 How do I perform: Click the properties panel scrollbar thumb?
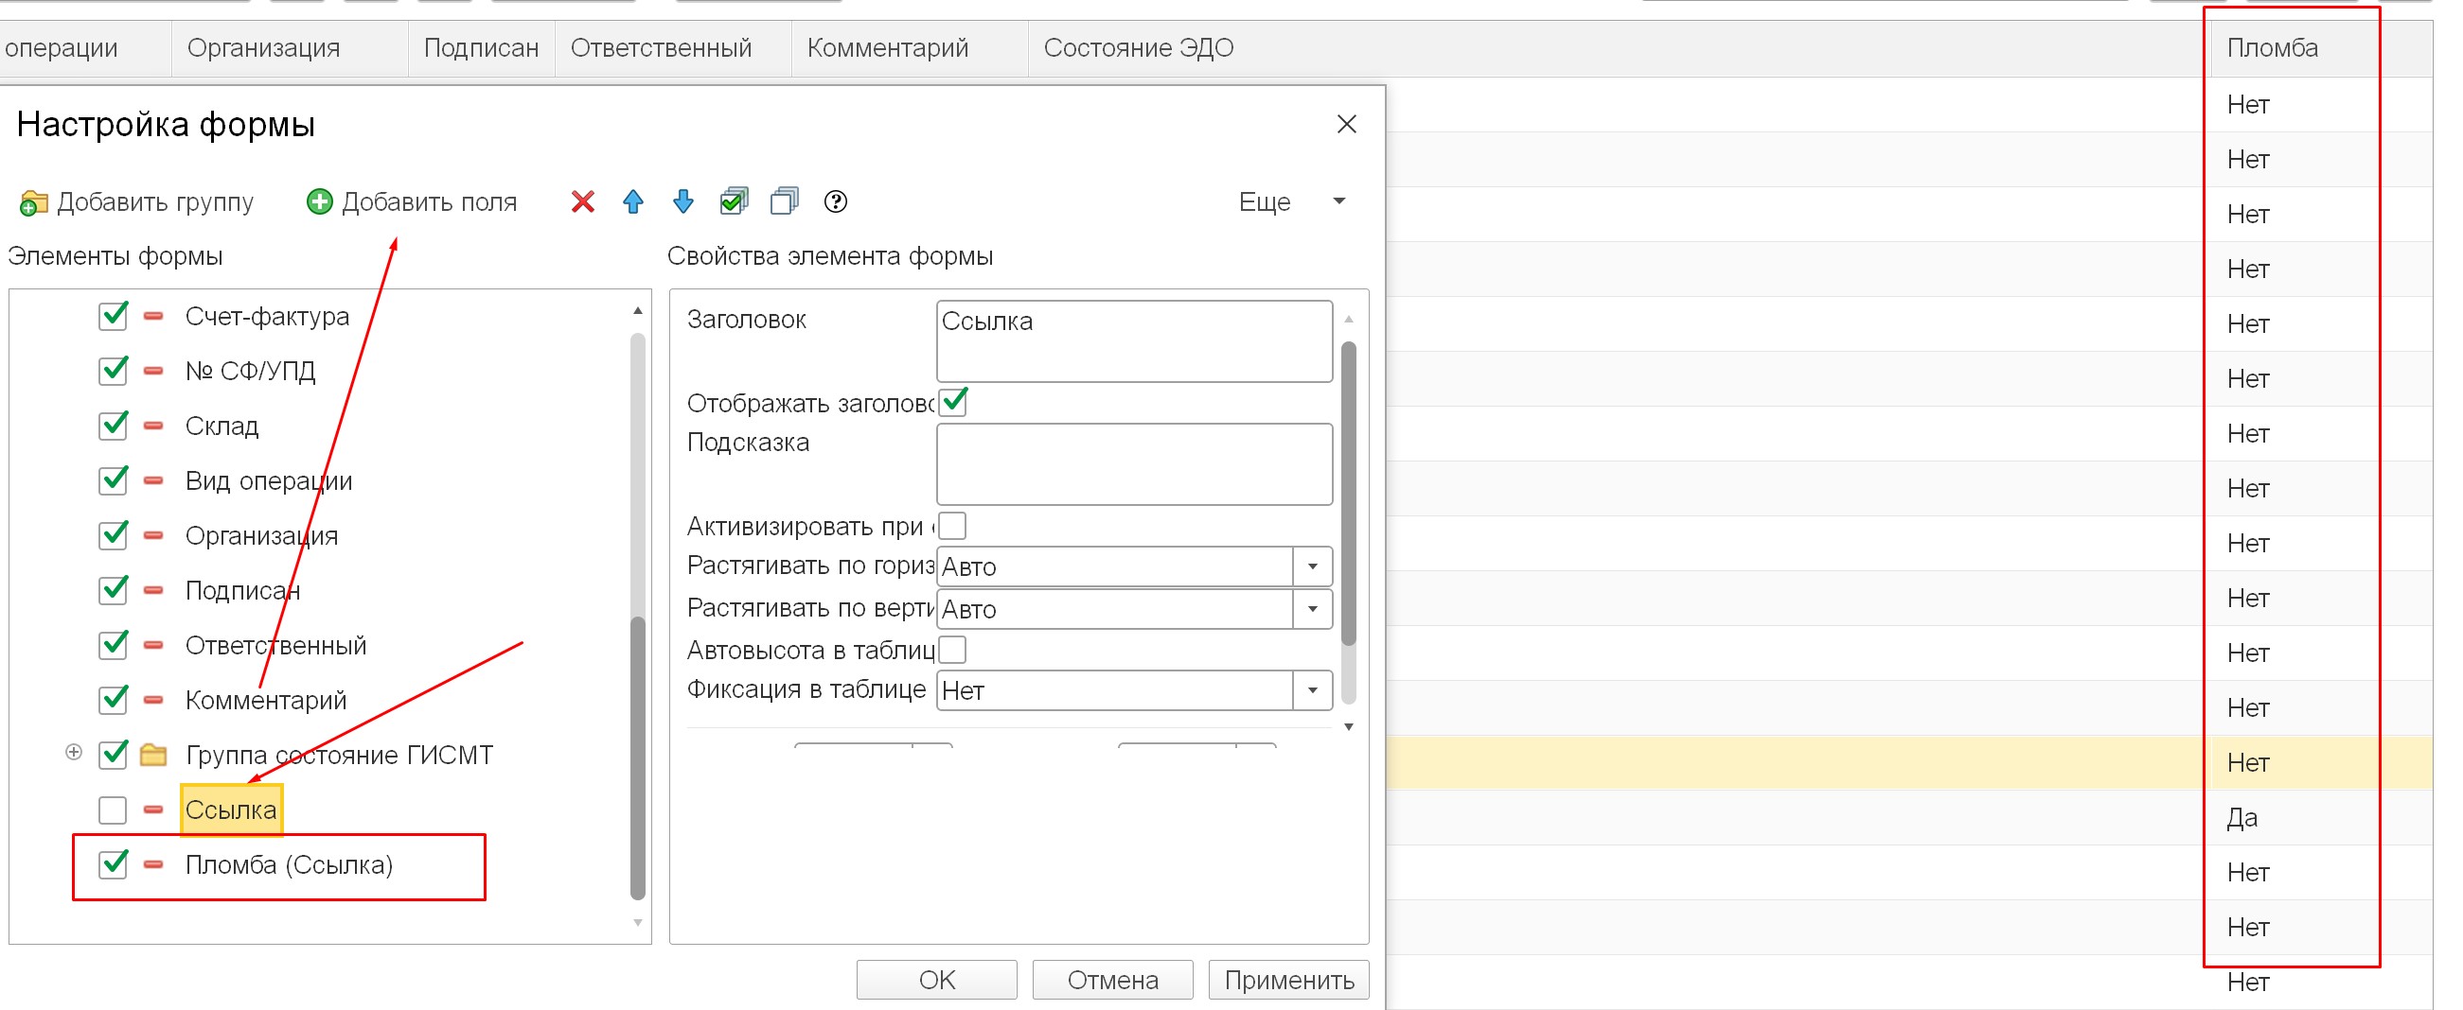click(1348, 493)
